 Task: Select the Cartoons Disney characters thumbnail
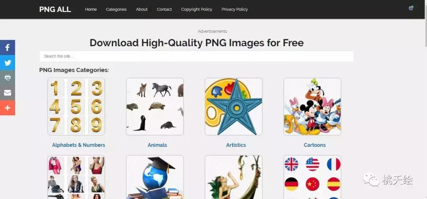click(312, 107)
